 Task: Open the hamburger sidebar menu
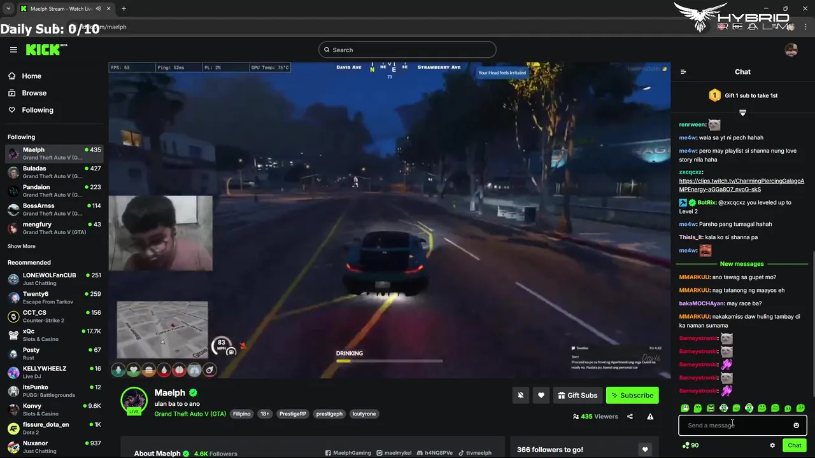[13, 50]
